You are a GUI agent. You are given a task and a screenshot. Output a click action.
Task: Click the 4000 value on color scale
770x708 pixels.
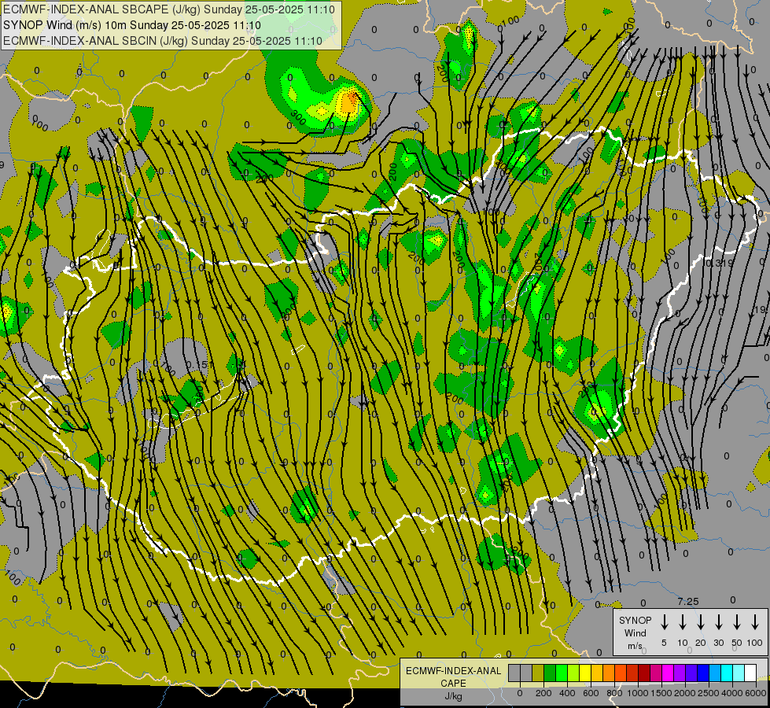[x=731, y=693]
